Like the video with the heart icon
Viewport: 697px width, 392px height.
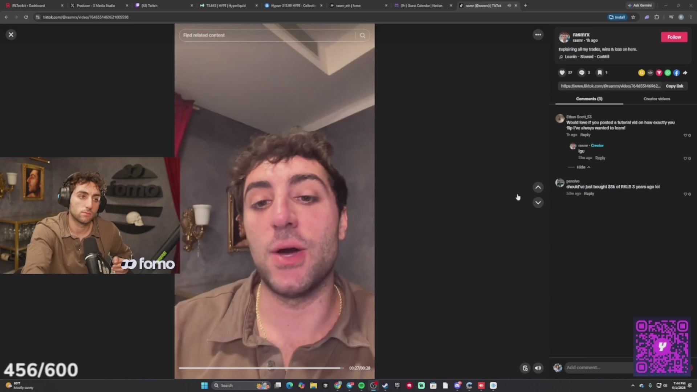pos(562,73)
